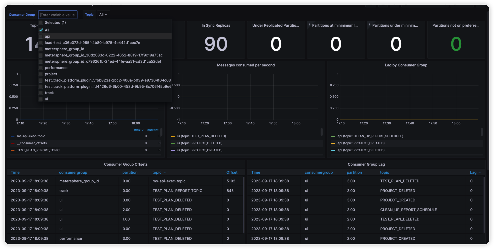
Task: Sort Offsets table by Offset column
Action: tap(232, 172)
